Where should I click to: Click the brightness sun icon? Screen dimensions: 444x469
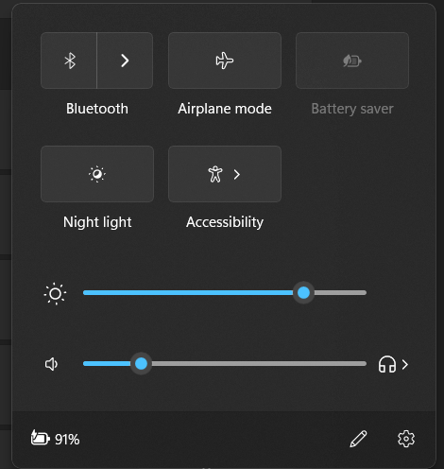tap(55, 293)
